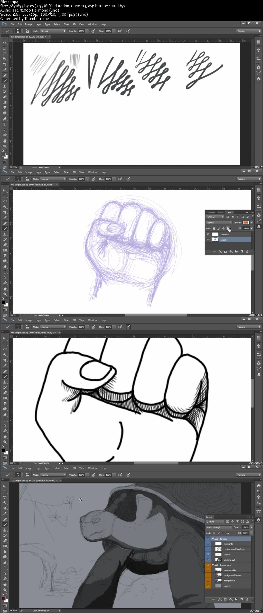263x613 pixels.
Task: Enable airbrush build-up in the 02_begin.psd options bar
Action: 120,31
